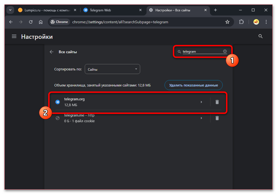Go back from Все сайты page
Image resolution: width=277 pixels, height=194 pixels.
tap(52, 52)
